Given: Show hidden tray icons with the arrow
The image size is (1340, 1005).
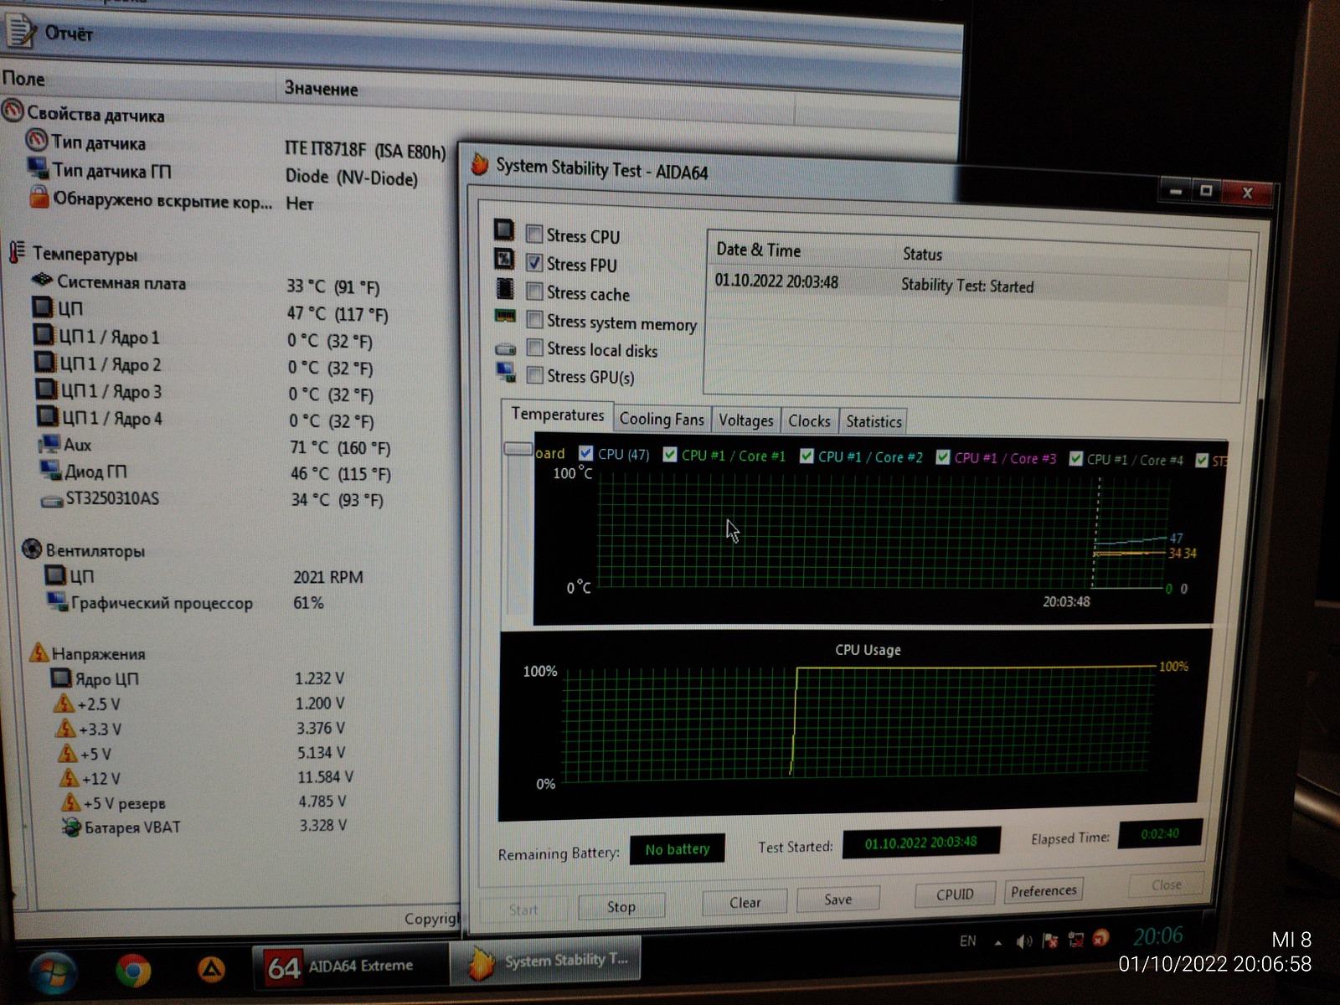Looking at the screenshot, I should [x=997, y=942].
